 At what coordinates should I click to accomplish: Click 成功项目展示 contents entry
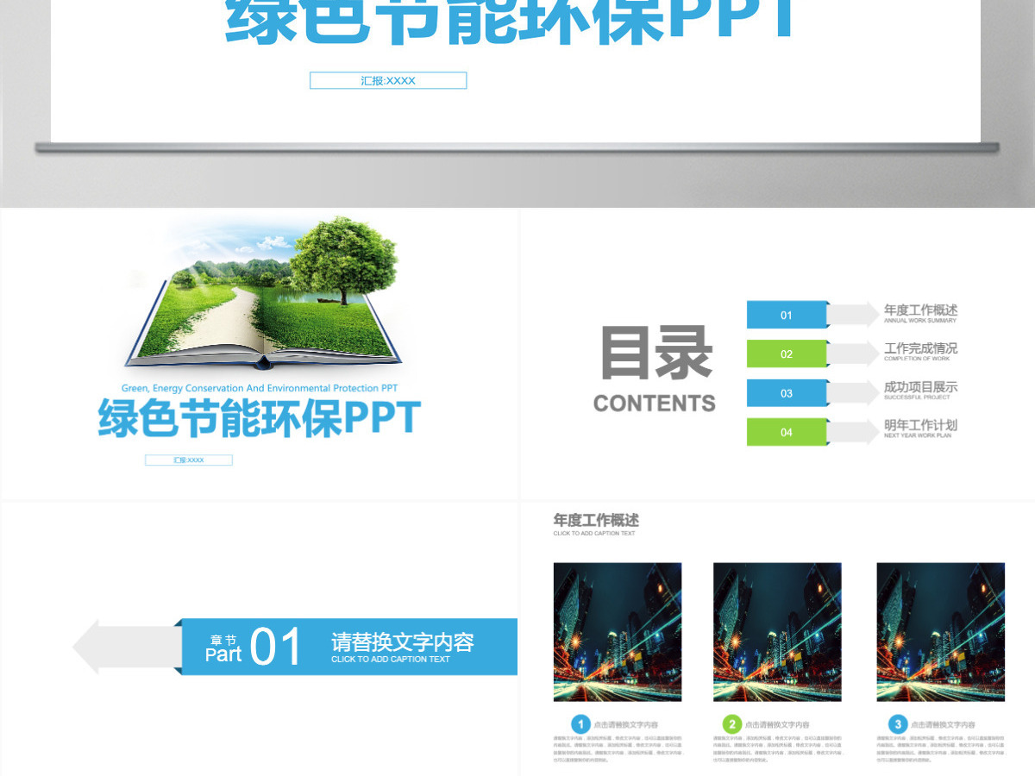(x=920, y=387)
